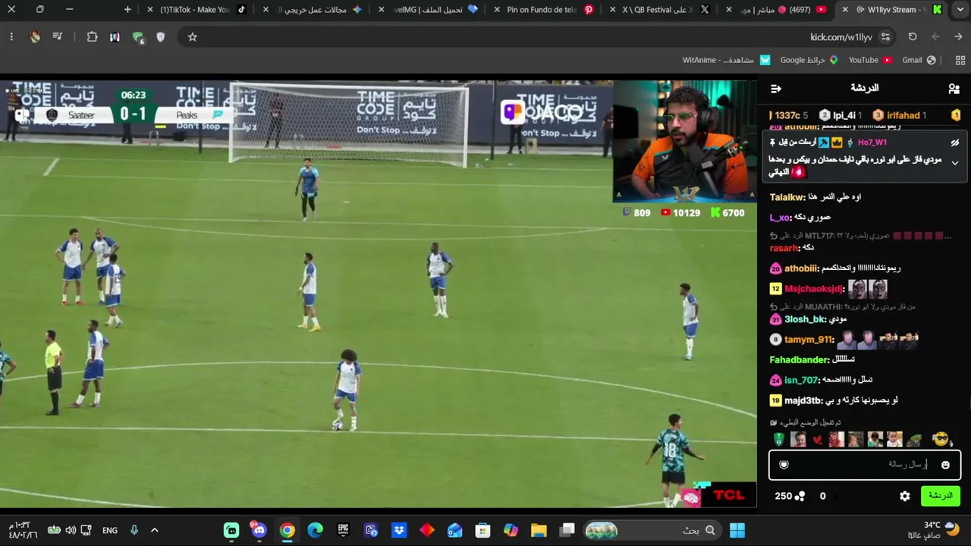Viewport: 971px width, 546px height.
Task: Click the streamer webcam overlay
Action: 684,141
